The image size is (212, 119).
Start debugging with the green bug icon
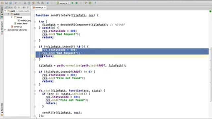pos(77,3)
